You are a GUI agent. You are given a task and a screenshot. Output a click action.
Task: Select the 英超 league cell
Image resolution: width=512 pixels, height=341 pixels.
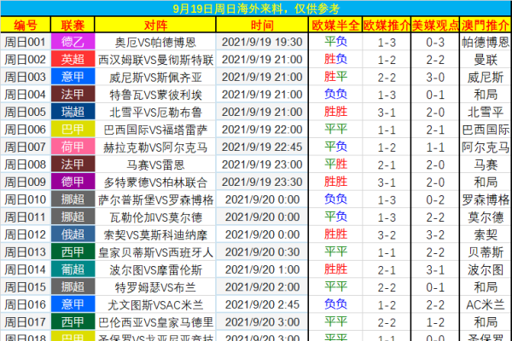[x=73, y=60]
